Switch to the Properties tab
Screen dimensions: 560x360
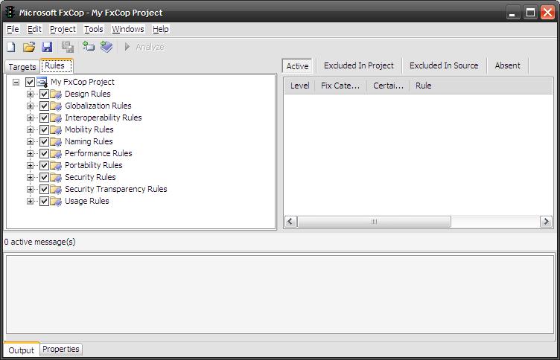(x=61, y=349)
